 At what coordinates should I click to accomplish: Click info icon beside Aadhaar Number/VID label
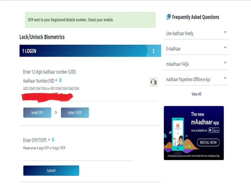pyautogui.click(x=60, y=80)
